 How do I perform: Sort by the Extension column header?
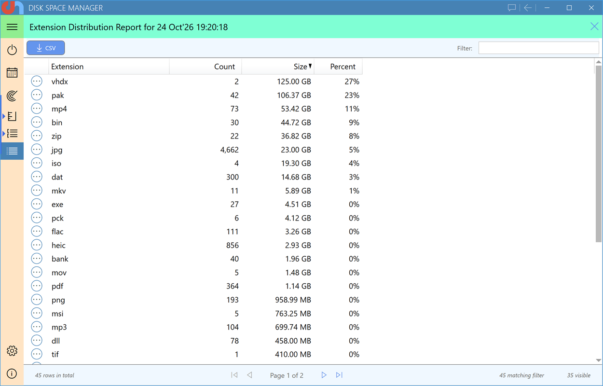pyautogui.click(x=109, y=67)
